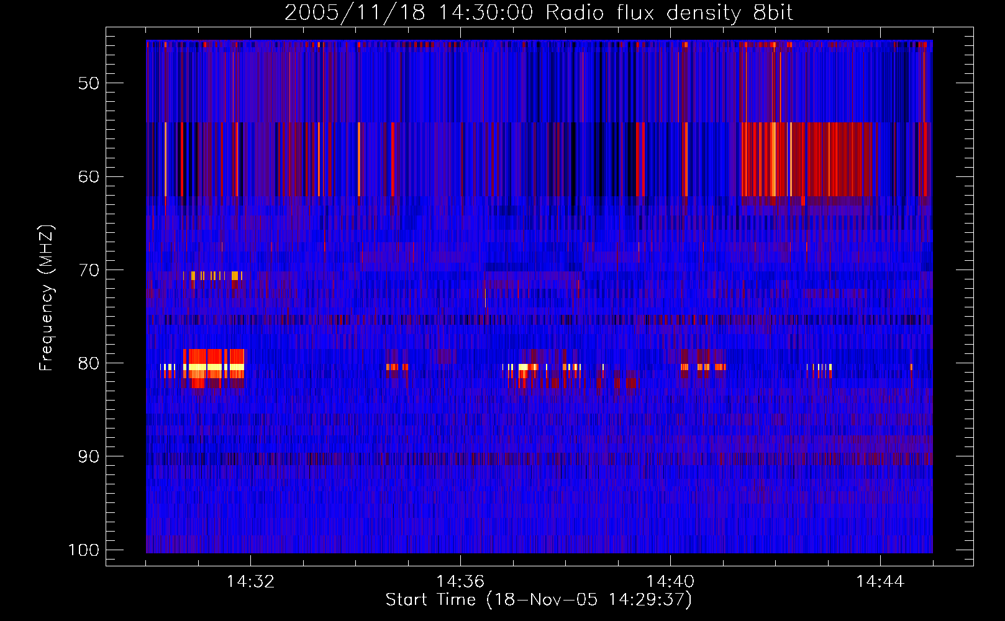Click the 14:40 time tick label
Image resolution: width=1005 pixels, height=621 pixels.
(670, 582)
